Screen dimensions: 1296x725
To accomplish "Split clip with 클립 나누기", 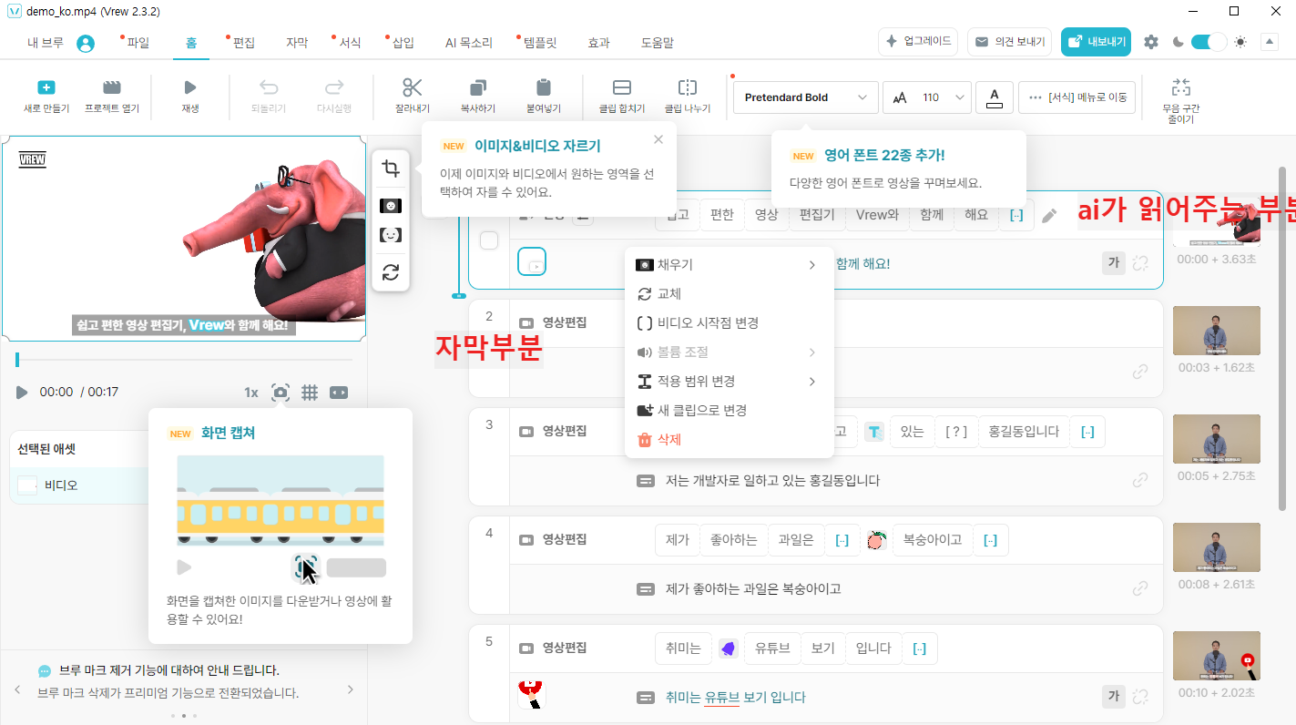I will click(x=688, y=96).
